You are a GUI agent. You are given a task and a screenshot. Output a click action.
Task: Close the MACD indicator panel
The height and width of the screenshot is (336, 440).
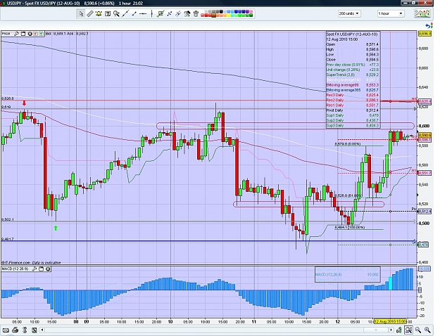tap(48, 269)
